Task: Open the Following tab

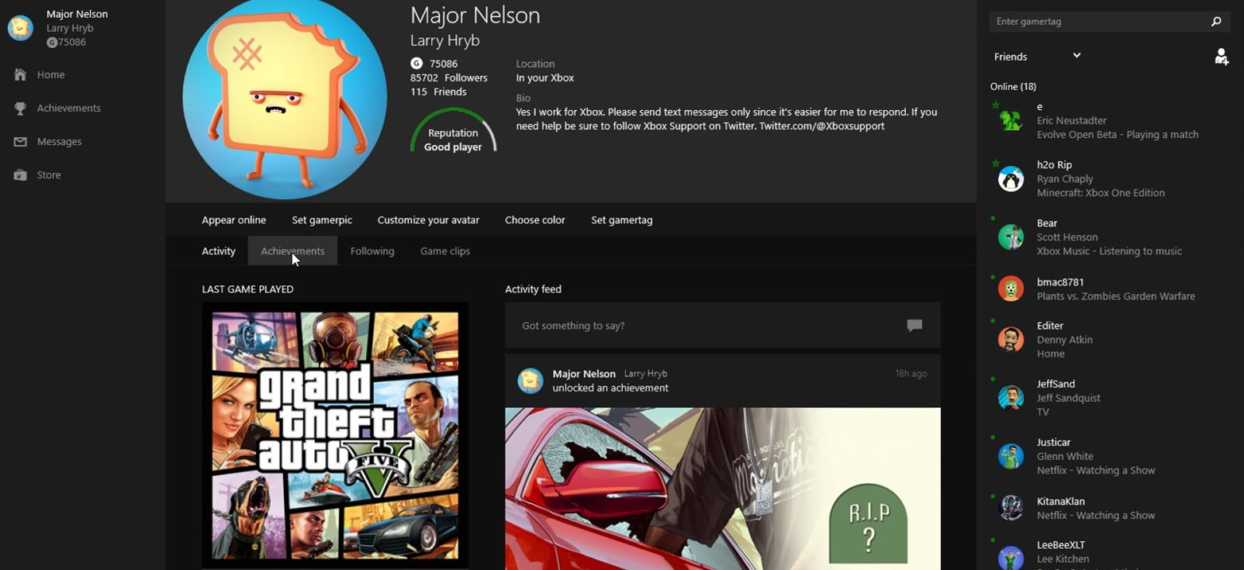Action: point(372,251)
